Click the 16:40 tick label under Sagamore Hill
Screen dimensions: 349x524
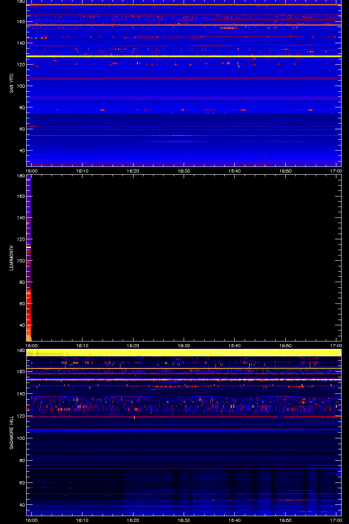235,521
